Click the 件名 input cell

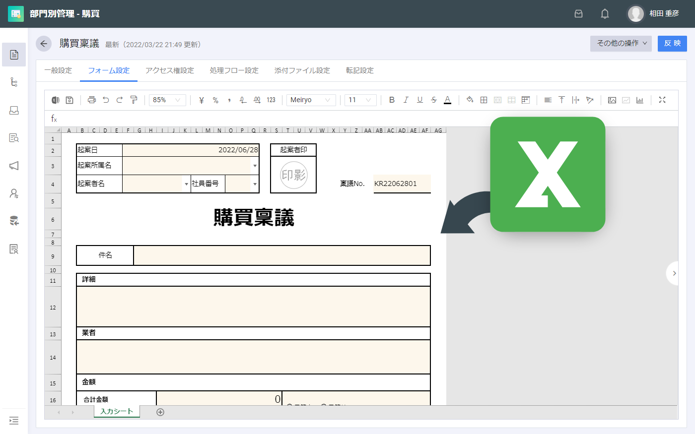point(282,255)
